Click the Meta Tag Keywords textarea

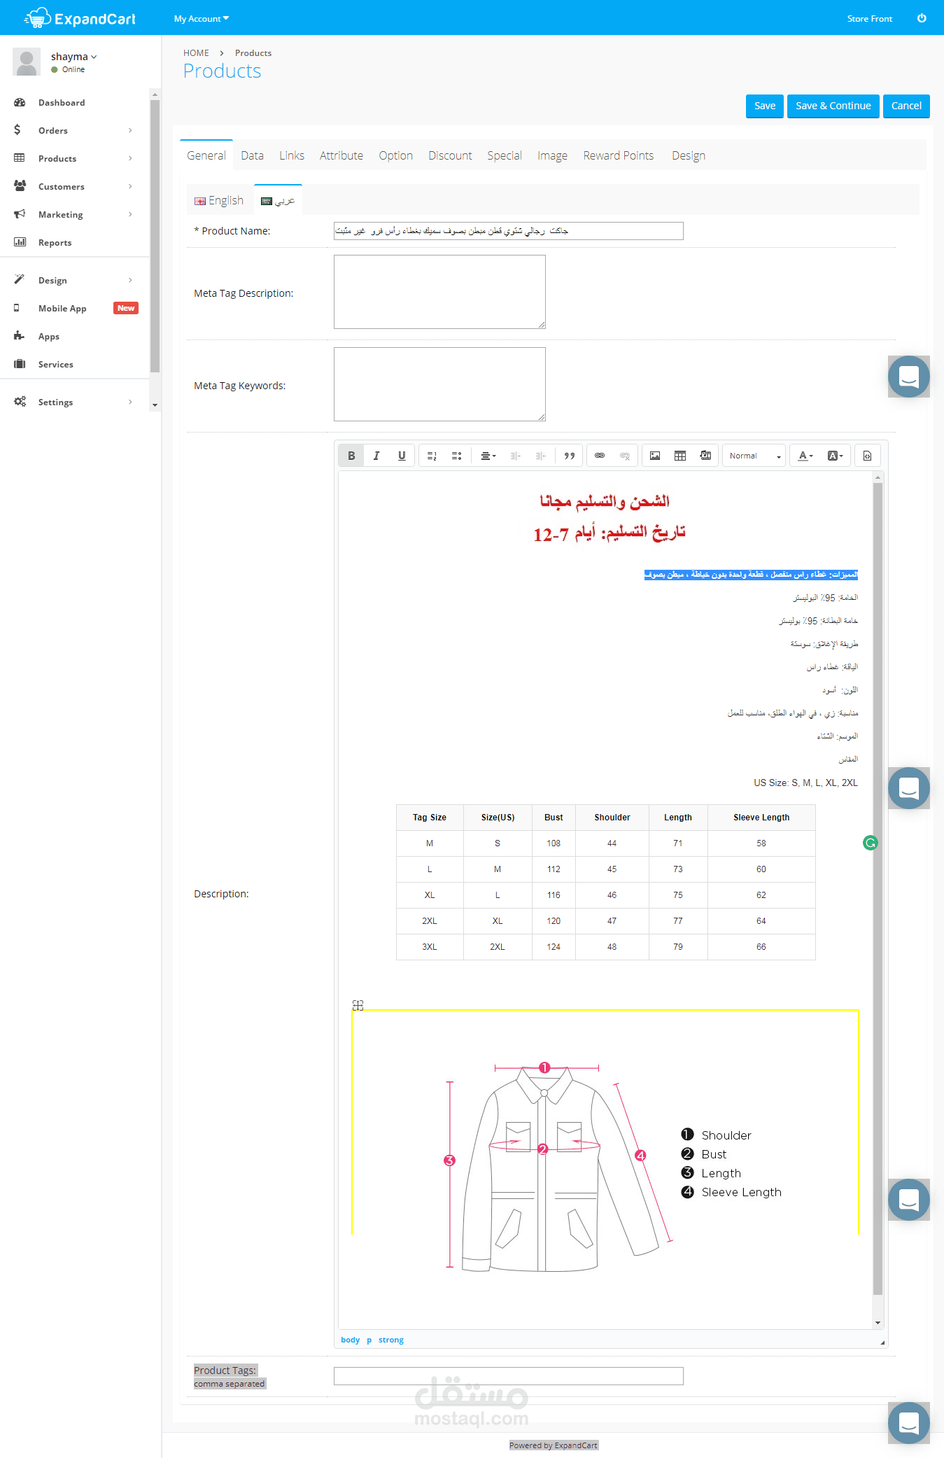[439, 384]
